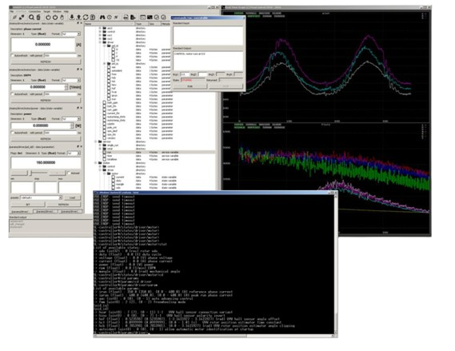The height and width of the screenshot is (351, 455).
Task: Open the presets combo box
Action: click(41, 197)
